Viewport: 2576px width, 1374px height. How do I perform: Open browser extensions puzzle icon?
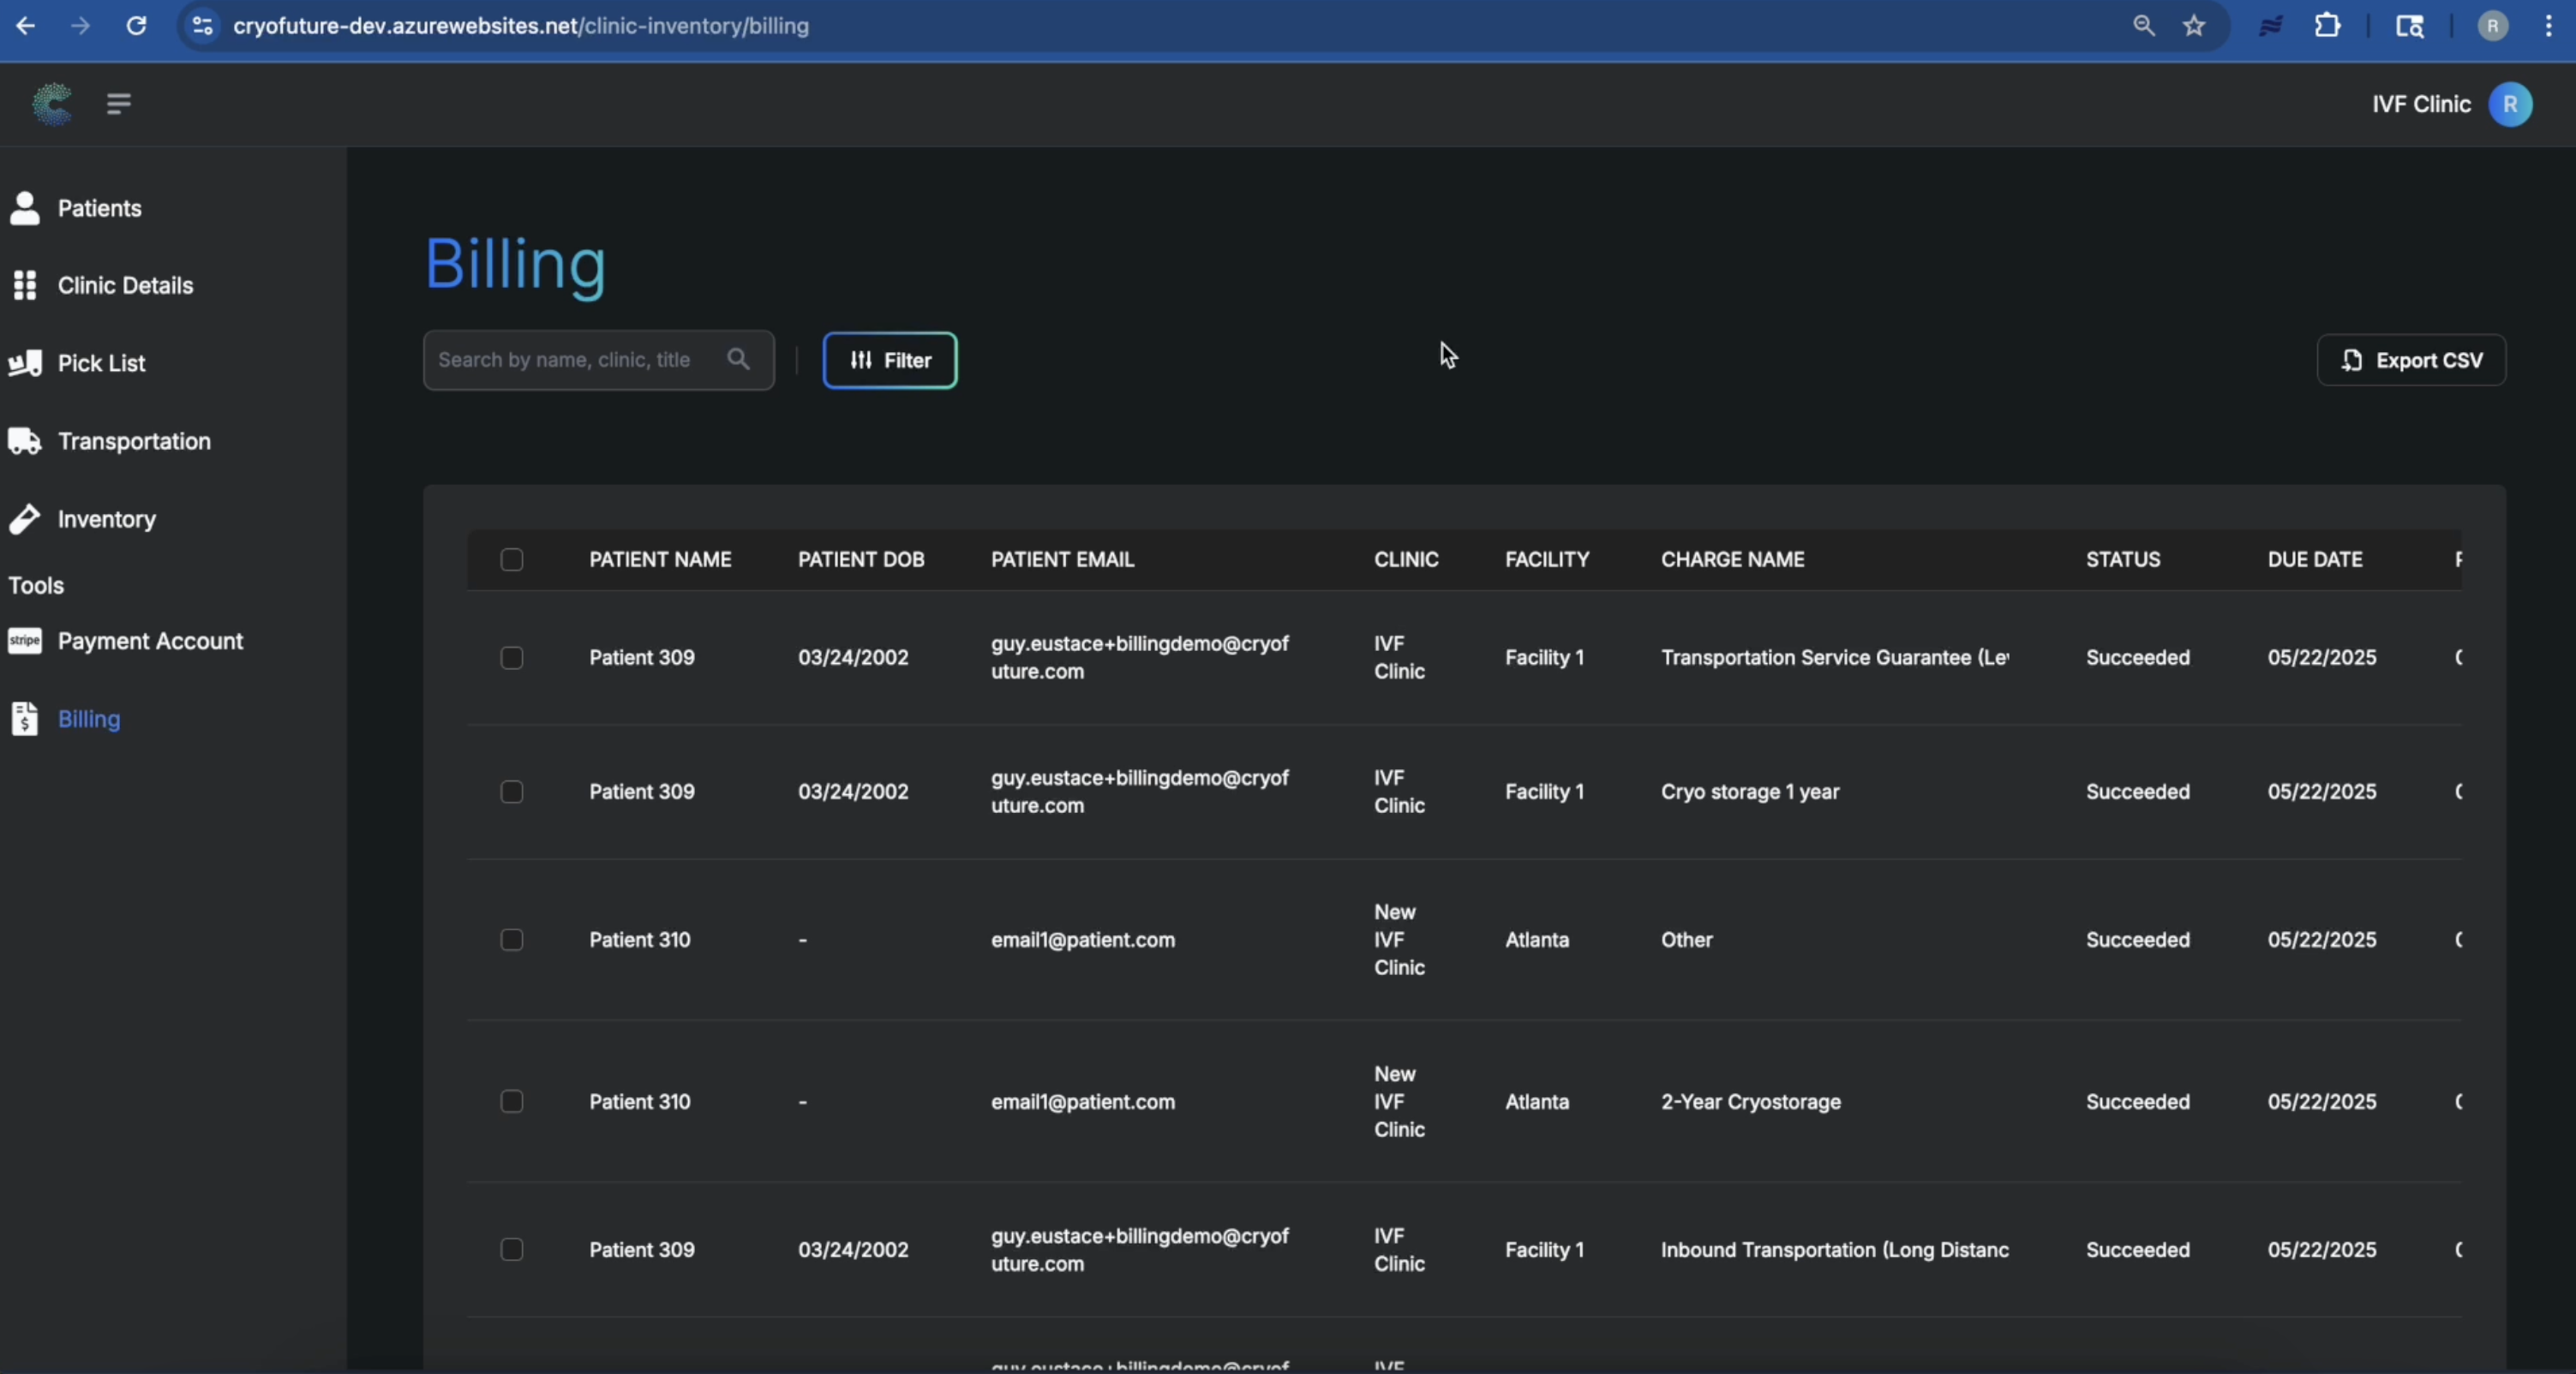click(x=2328, y=26)
